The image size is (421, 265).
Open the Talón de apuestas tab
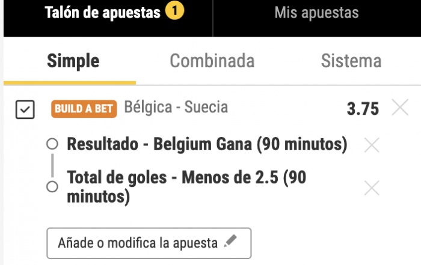[x=105, y=13]
